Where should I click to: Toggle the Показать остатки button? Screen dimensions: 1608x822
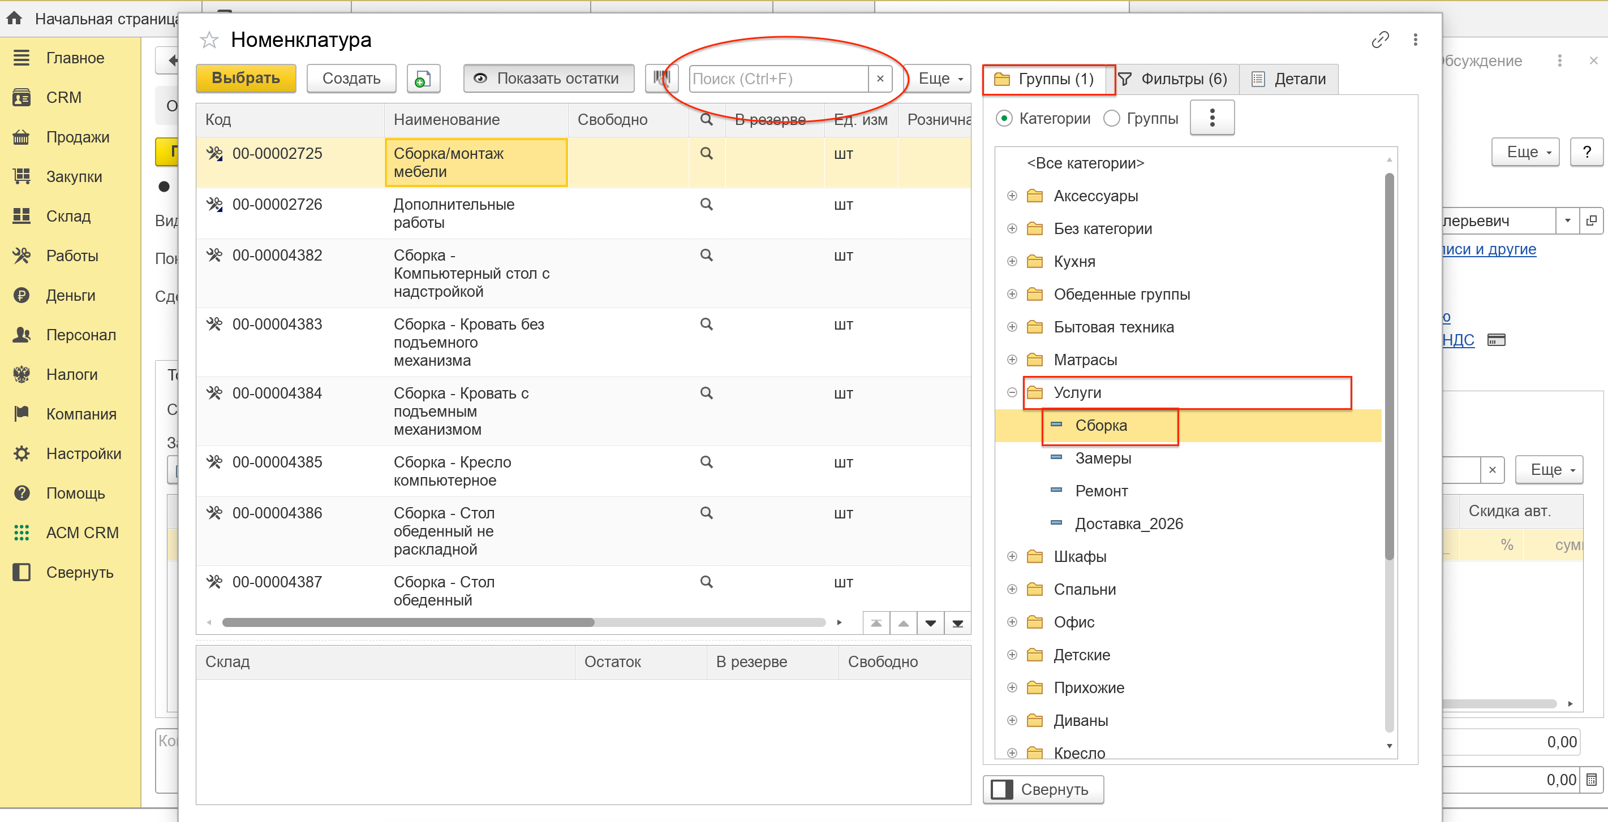click(548, 79)
